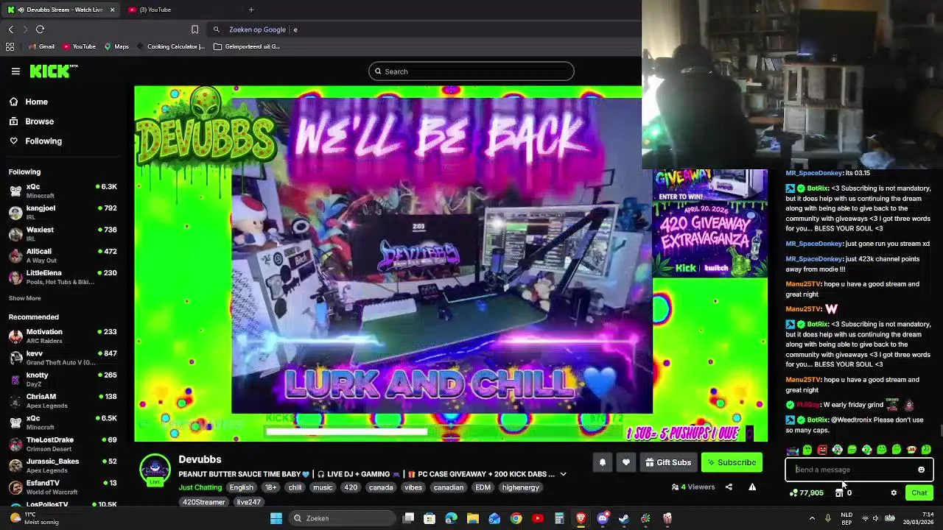Toggle the follow heart button
Image resolution: width=943 pixels, height=530 pixels.
pyautogui.click(x=625, y=462)
